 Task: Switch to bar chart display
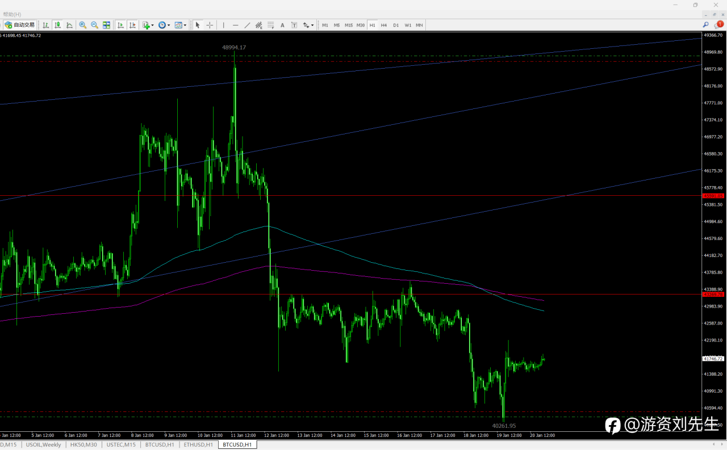point(46,25)
